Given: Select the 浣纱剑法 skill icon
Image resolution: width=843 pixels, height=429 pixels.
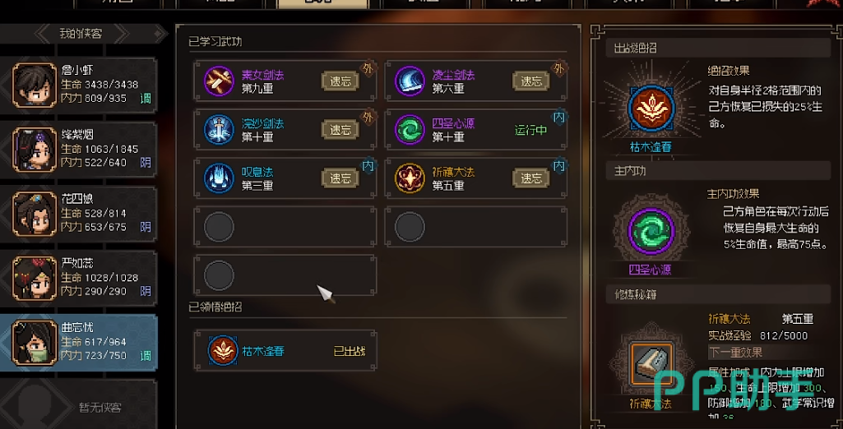Looking at the screenshot, I should click(x=219, y=130).
